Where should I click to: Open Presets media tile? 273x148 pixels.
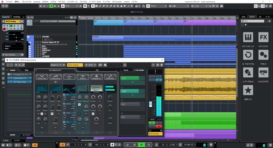[263, 55]
